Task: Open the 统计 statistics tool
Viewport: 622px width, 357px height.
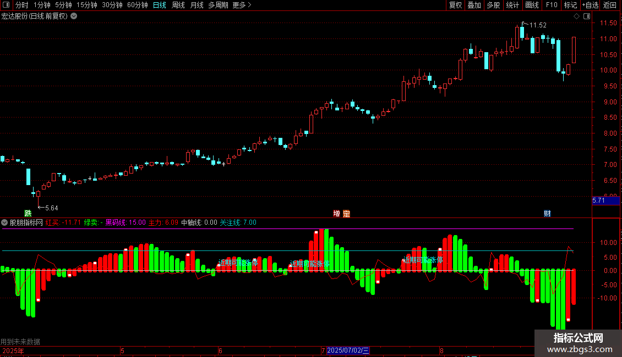Action: [512, 5]
